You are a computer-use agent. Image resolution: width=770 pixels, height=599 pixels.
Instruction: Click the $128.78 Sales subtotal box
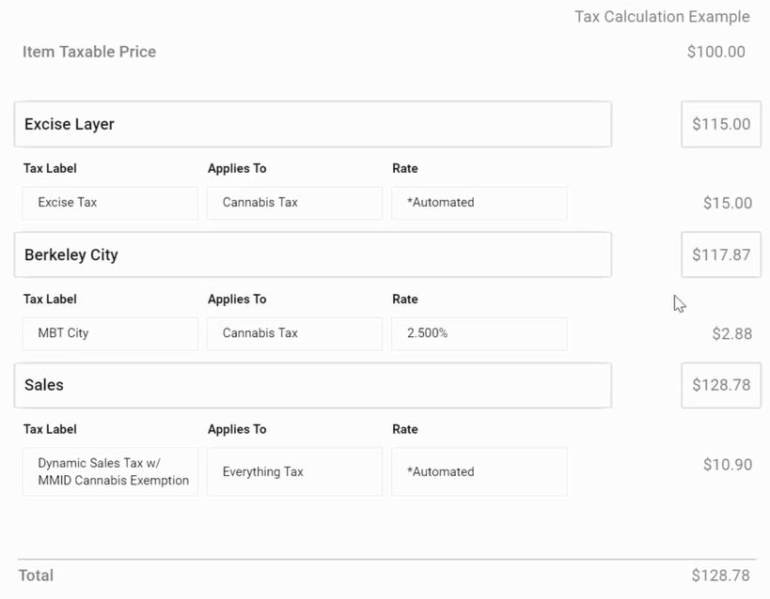(x=721, y=385)
